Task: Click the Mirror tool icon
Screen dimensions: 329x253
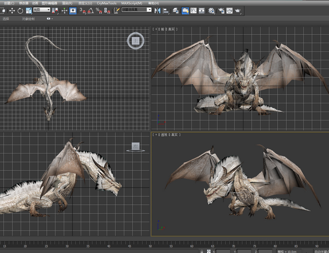Action: pyautogui.click(x=157, y=10)
